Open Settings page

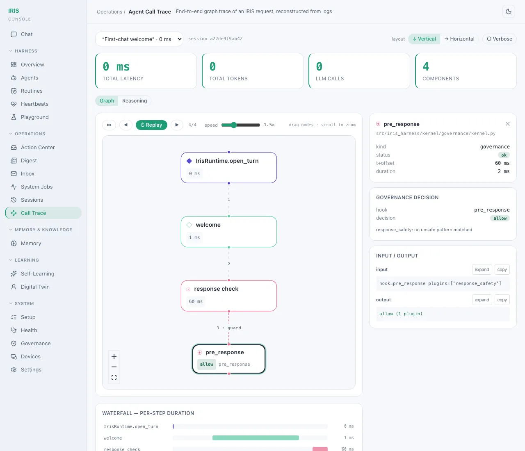click(x=43, y=370)
